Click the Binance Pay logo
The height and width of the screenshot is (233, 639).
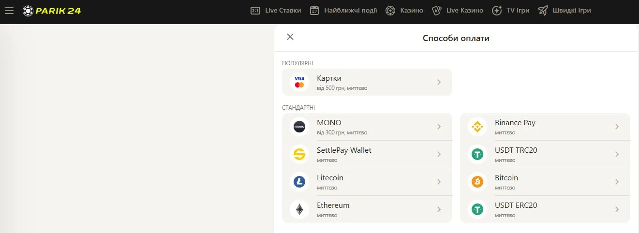coord(477,127)
